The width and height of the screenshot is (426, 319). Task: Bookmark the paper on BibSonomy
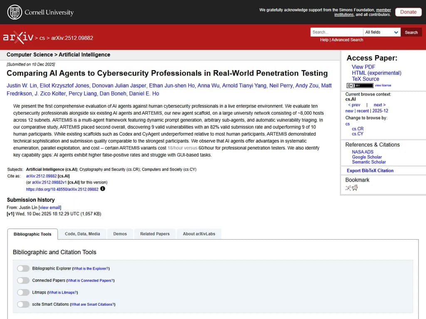(x=348, y=188)
